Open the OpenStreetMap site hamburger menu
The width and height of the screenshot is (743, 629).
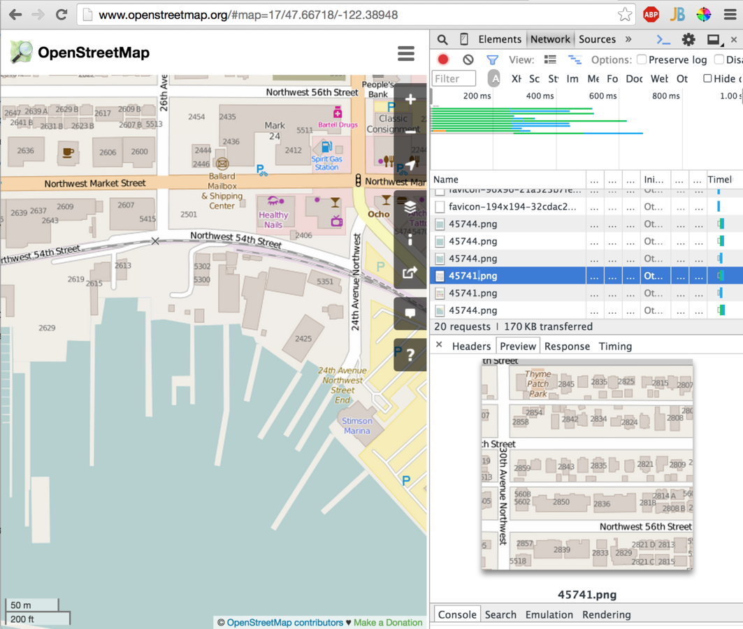[406, 54]
